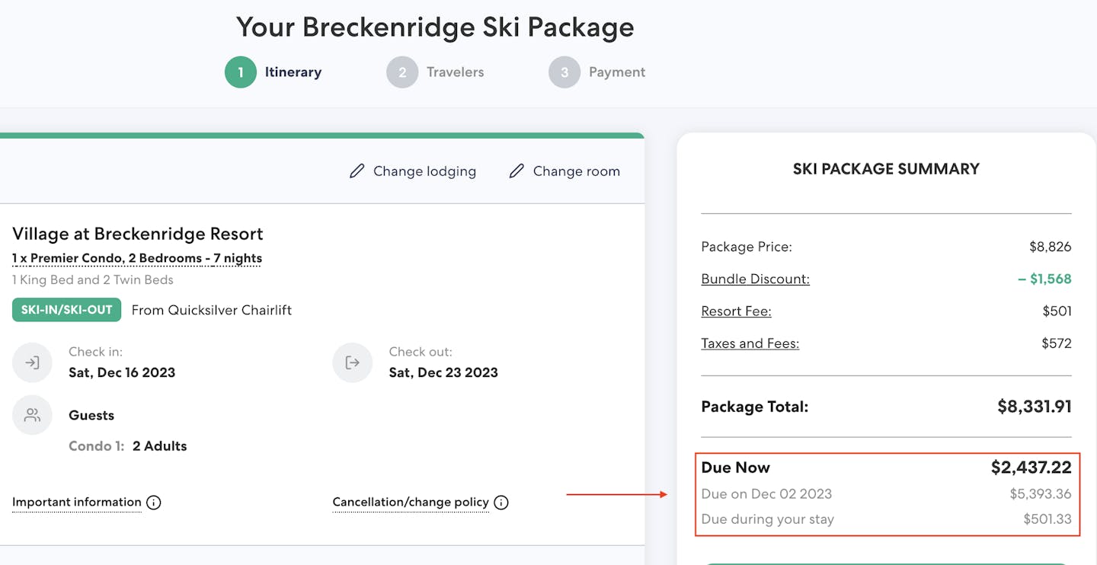Click the Premier Condo room details link
1097x565 pixels.
click(x=137, y=258)
